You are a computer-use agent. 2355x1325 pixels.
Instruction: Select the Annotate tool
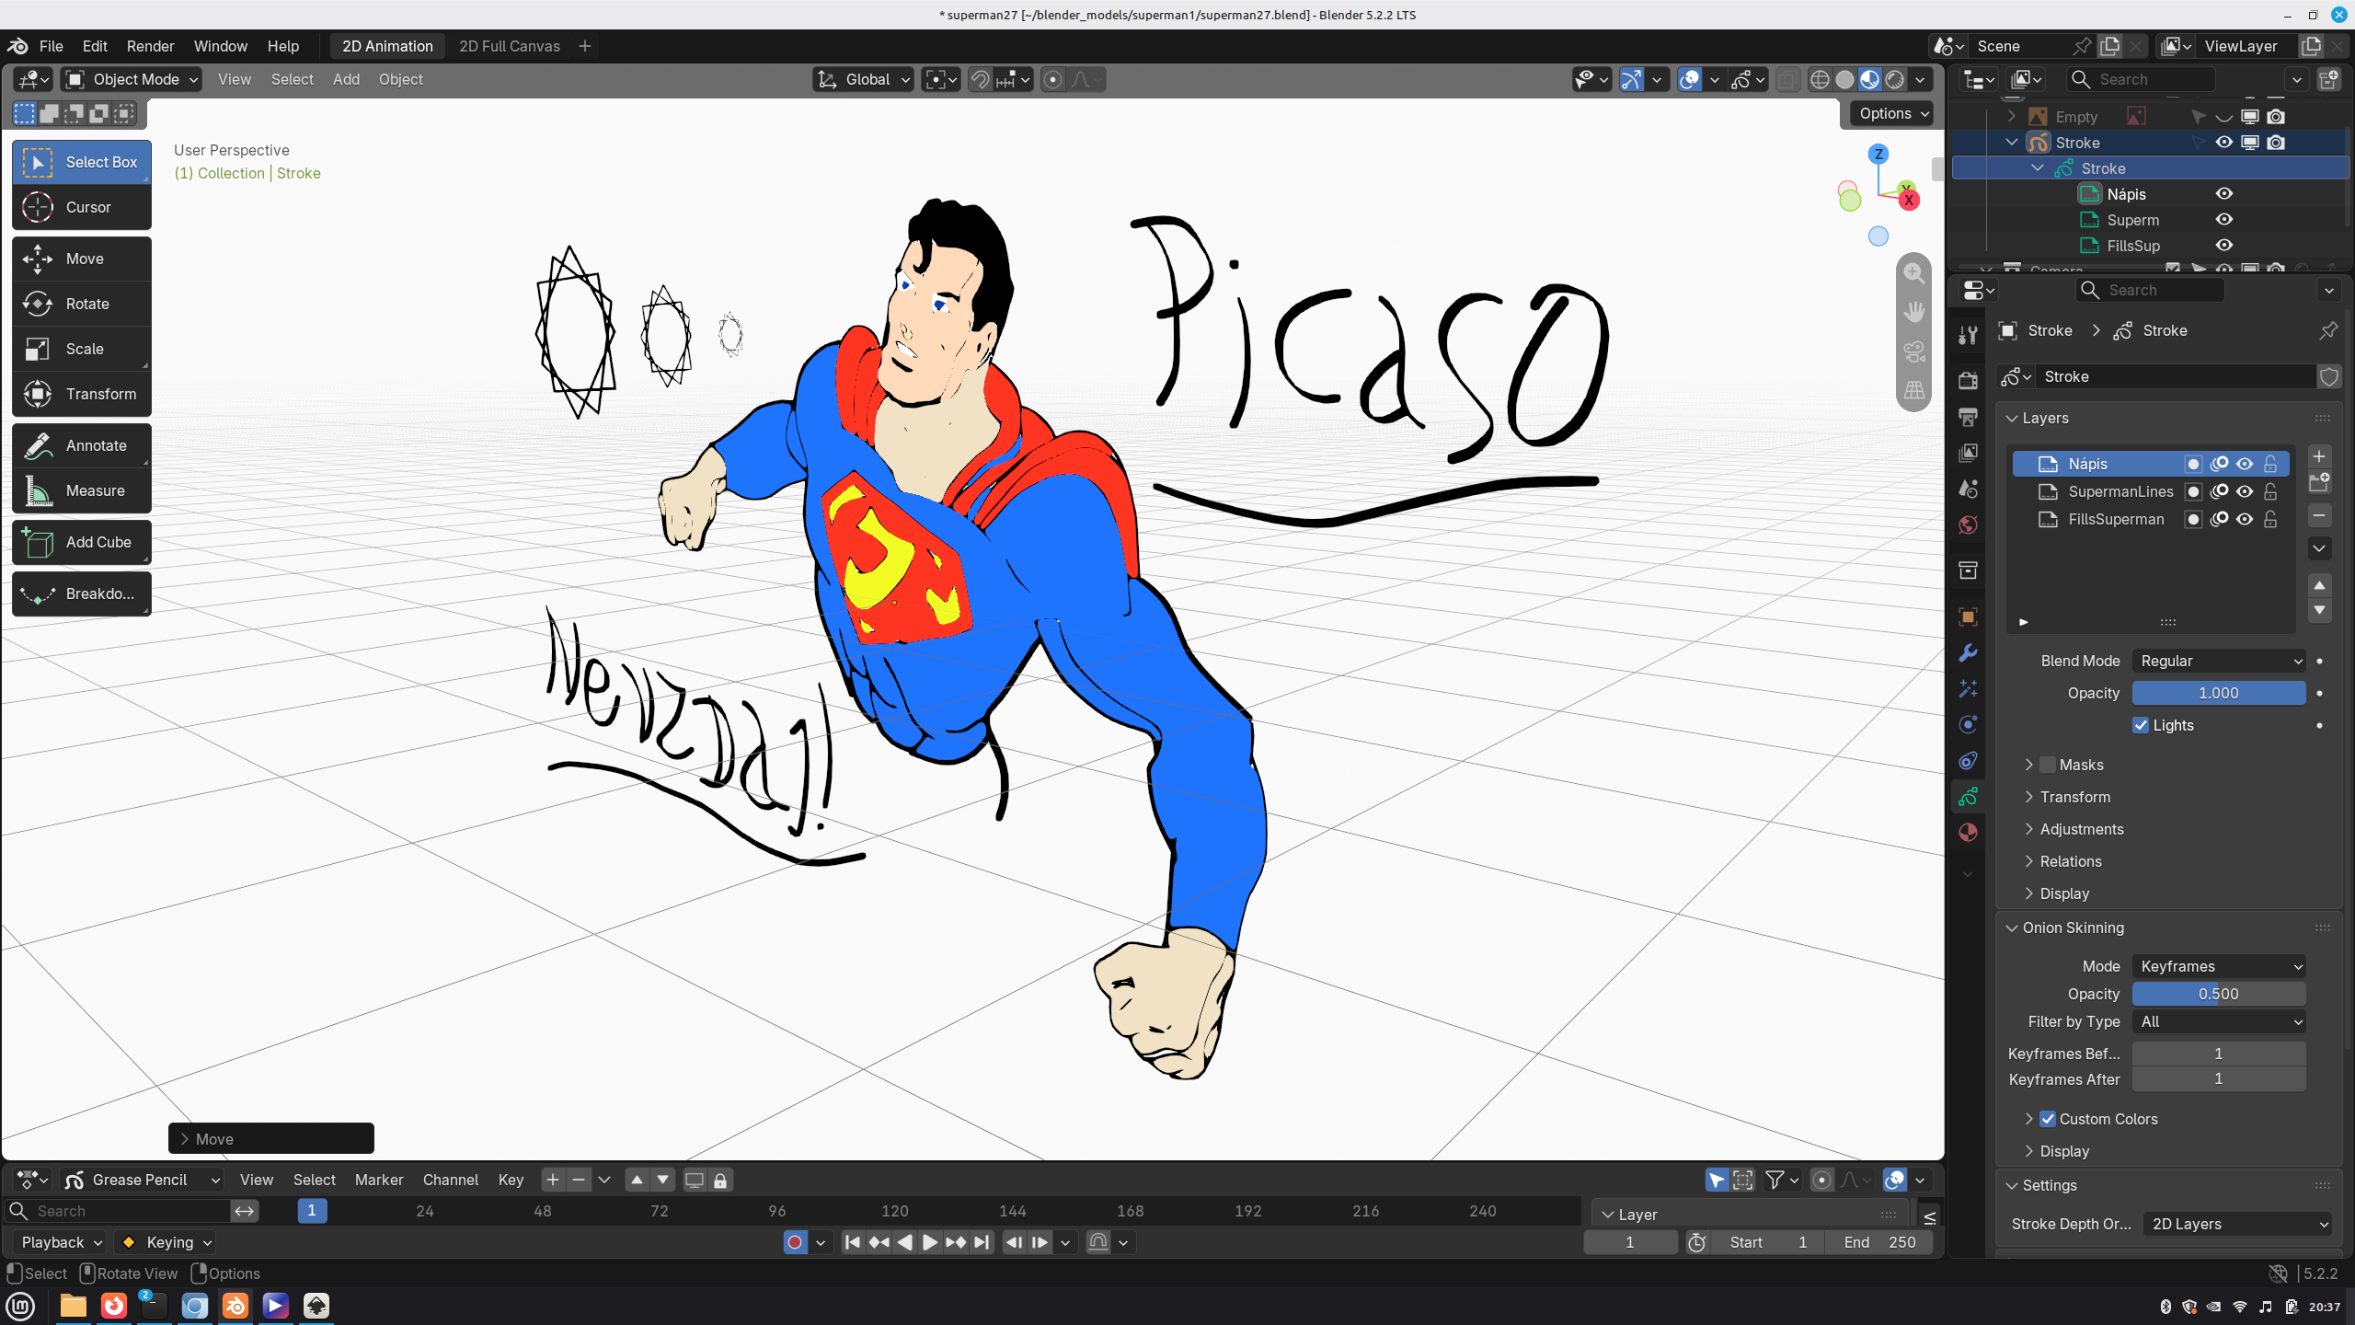click(x=82, y=445)
